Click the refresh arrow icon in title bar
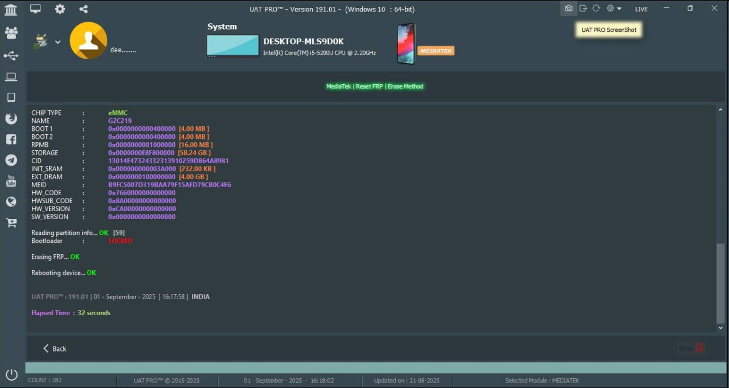 (596, 9)
